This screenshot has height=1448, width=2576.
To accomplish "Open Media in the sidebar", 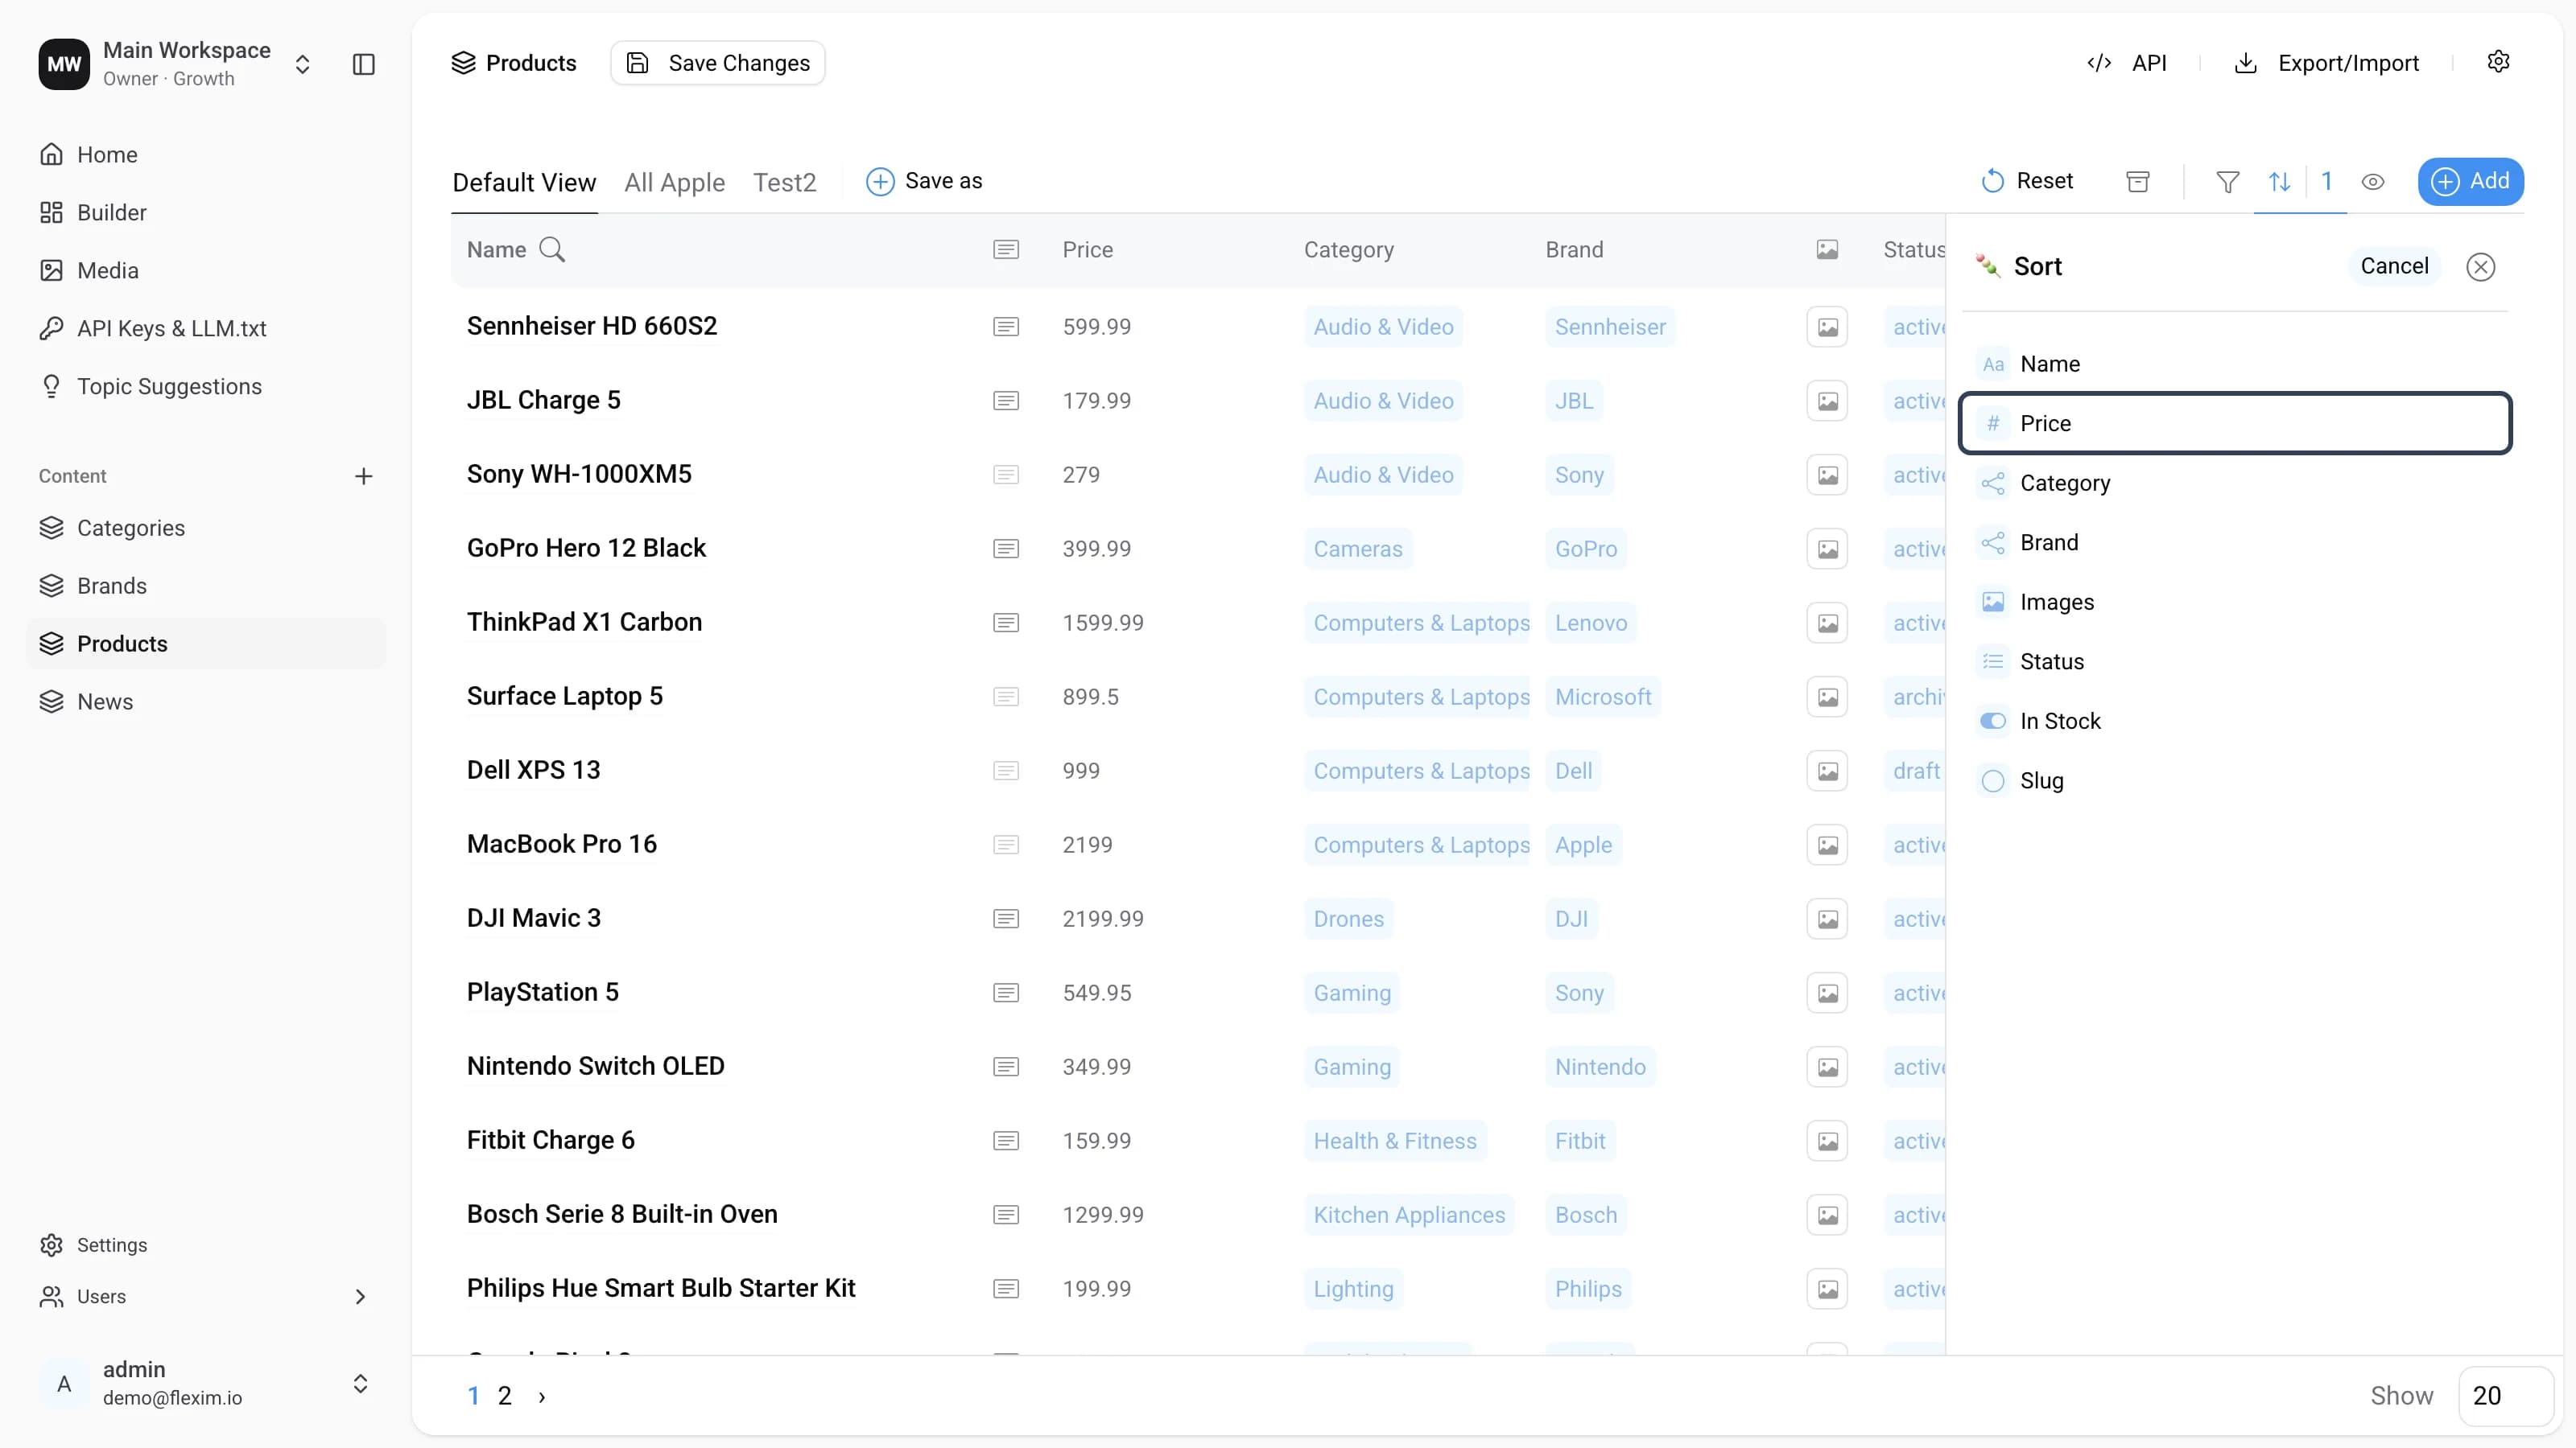I will point(205,271).
